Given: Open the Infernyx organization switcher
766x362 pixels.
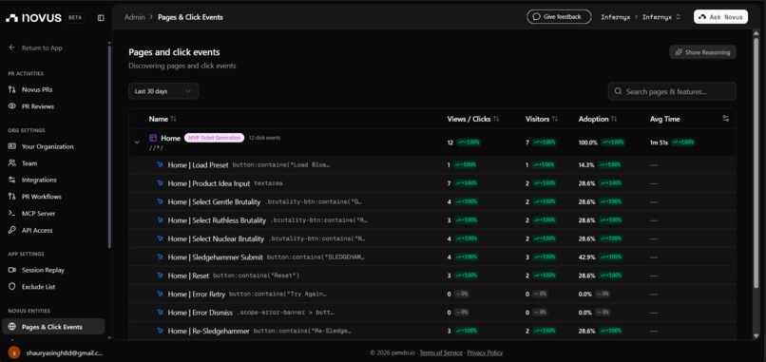Looking at the screenshot, I should pos(661,17).
